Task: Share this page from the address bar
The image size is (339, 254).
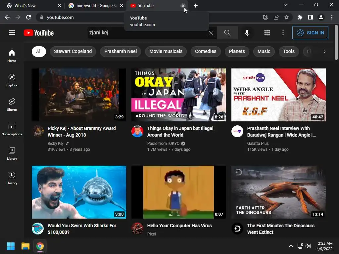Action: 276,17
